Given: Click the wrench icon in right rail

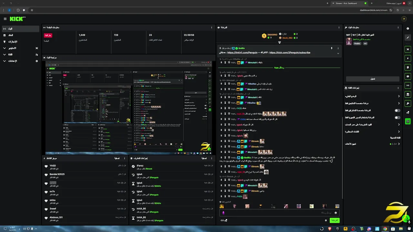Looking at the screenshot, I should pyautogui.click(x=408, y=103).
